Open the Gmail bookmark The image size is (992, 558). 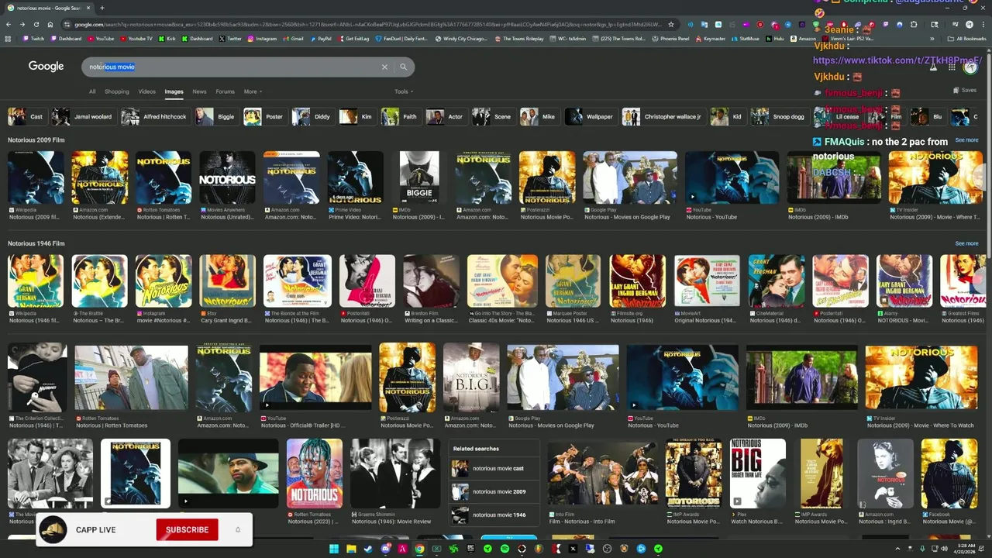pyautogui.click(x=293, y=38)
